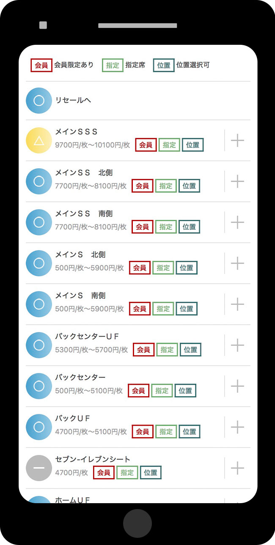Click the blue circle icon beside メインS 南側
This screenshot has height=545, width=275.
coord(38,304)
